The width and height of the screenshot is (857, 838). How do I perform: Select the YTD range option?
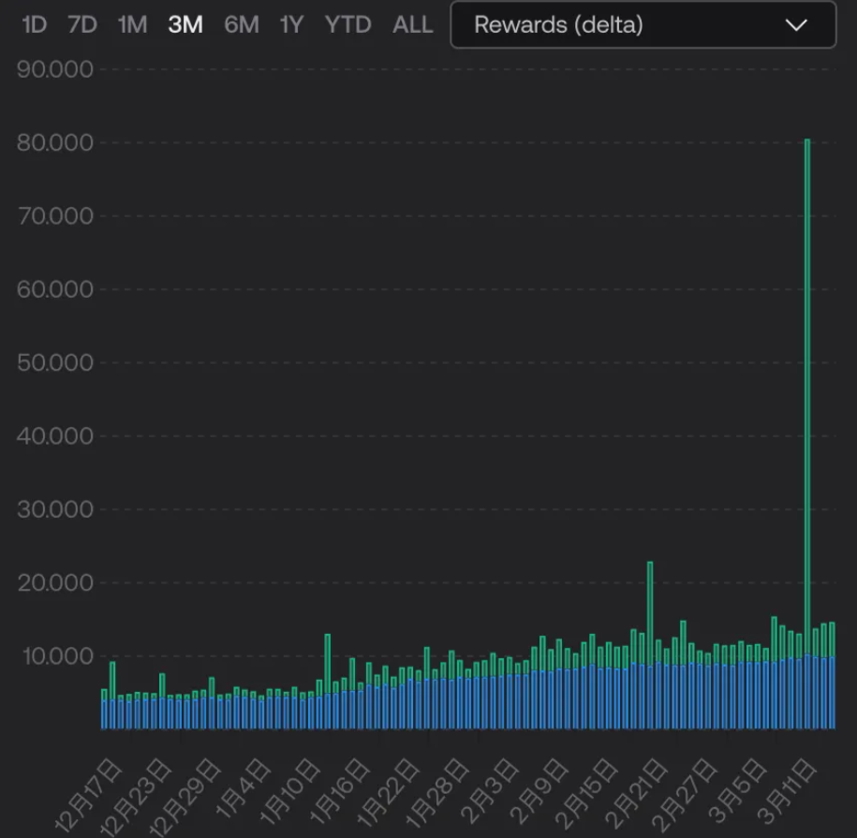pyautogui.click(x=347, y=24)
